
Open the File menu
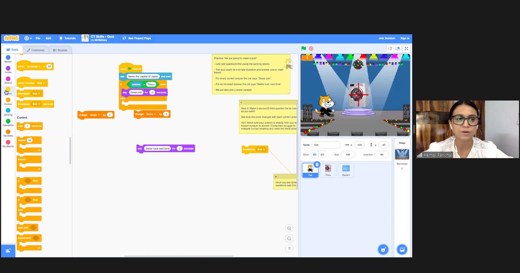tap(38, 38)
